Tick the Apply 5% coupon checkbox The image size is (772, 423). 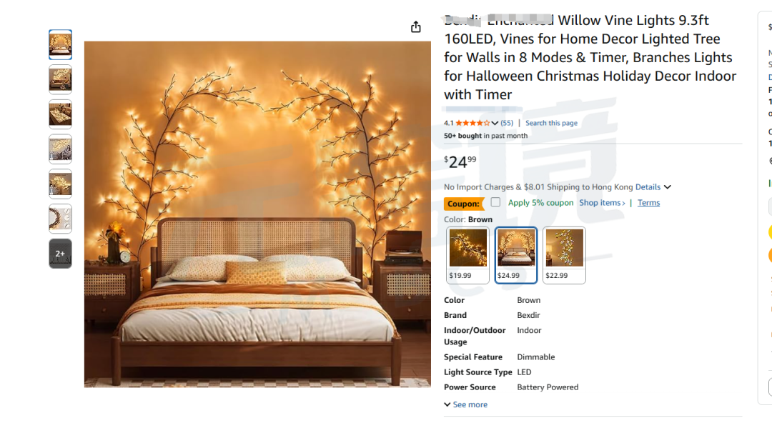coord(495,202)
